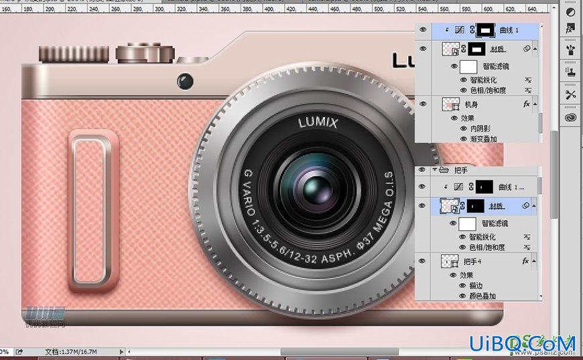Click the 智能滤镜 mask thumbnail above 把手4
The width and height of the screenshot is (583, 360).
tap(467, 223)
